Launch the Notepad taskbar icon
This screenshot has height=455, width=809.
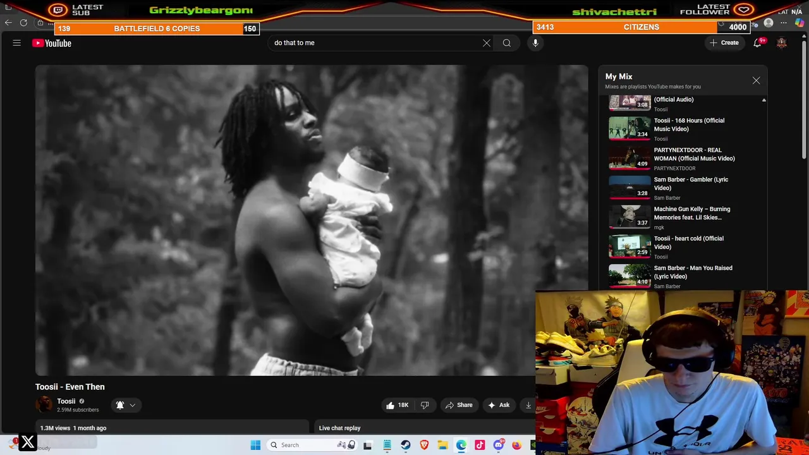(x=387, y=445)
